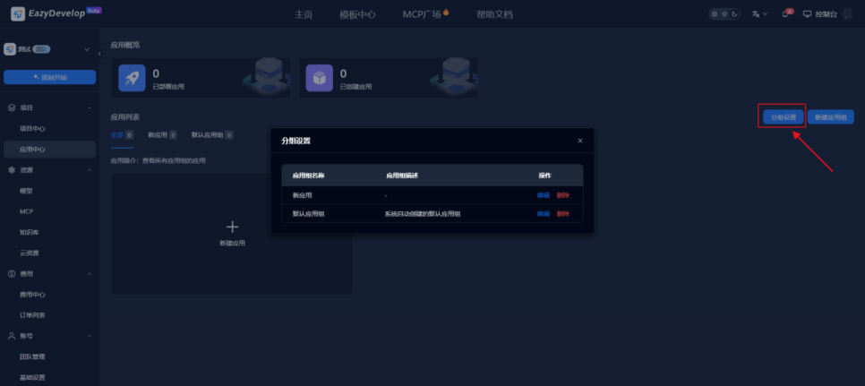Screen dimensions: 865x386
Task: Click 系统自动创建的默认应用组 description text
Action: pos(423,214)
